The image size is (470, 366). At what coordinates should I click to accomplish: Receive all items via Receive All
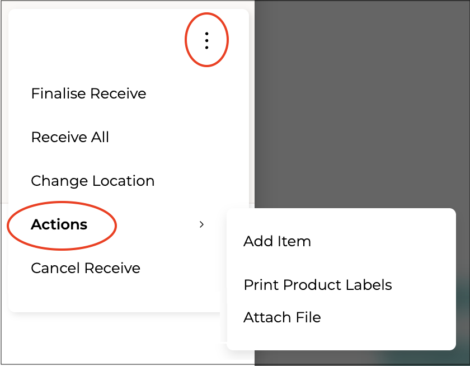70,137
